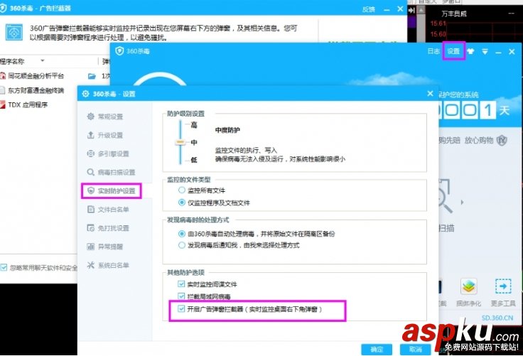Screen dimensions: 523x356
Task: Close the 360杀毒 设置 dialog
Action: click(x=431, y=94)
